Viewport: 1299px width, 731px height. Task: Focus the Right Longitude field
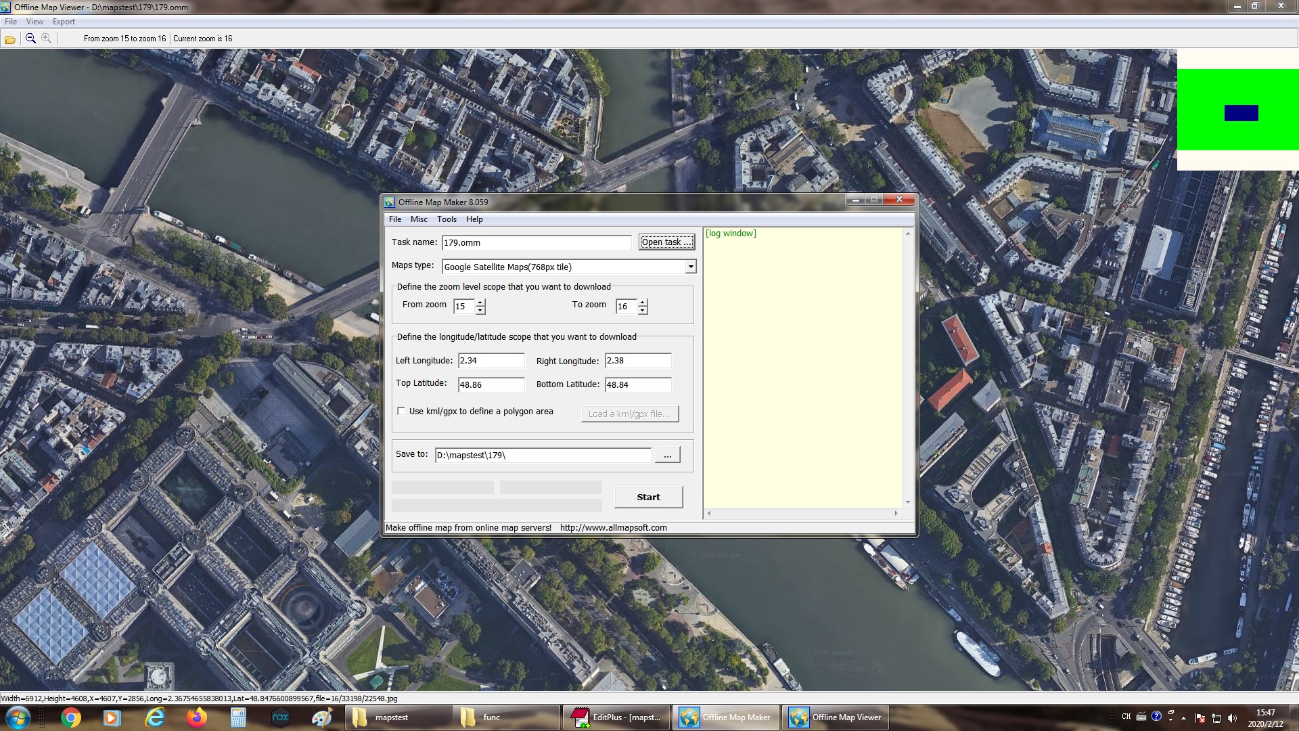tap(638, 361)
